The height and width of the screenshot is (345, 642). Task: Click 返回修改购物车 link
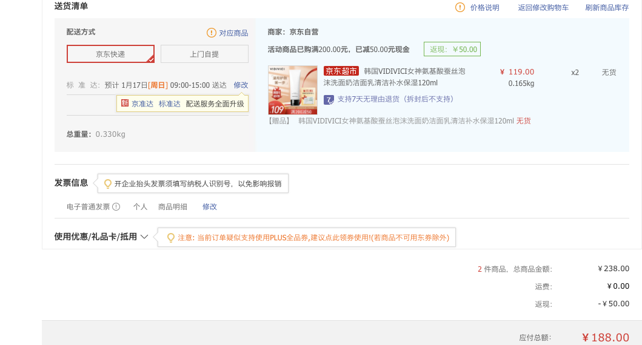click(x=543, y=8)
